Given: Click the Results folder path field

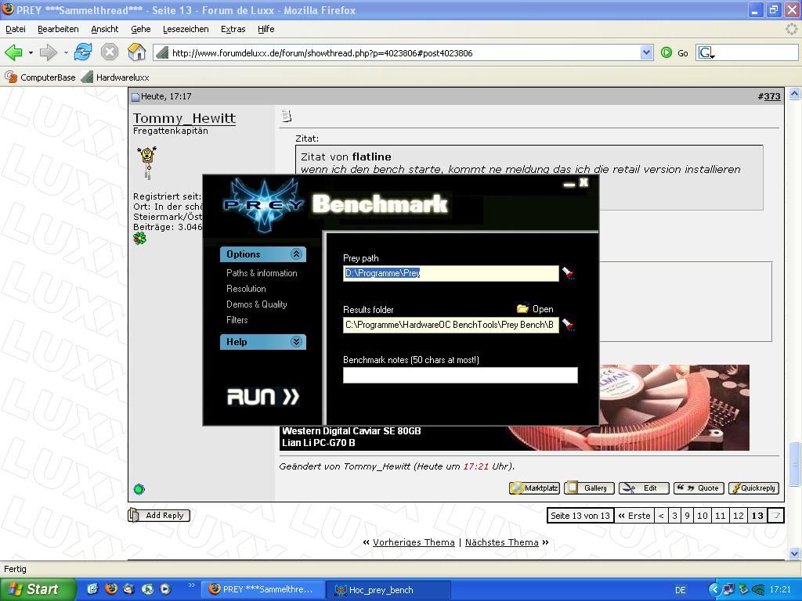Looking at the screenshot, I should pos(450,325).
